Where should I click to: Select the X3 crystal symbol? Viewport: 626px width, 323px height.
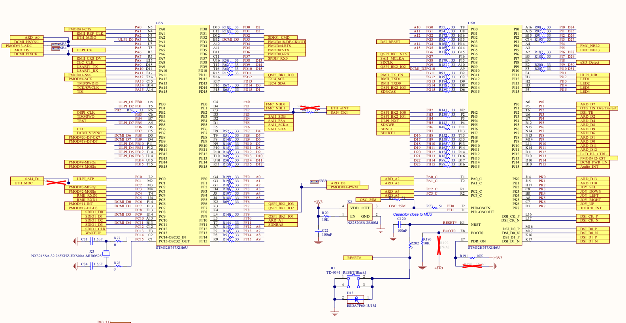point(106,254)
